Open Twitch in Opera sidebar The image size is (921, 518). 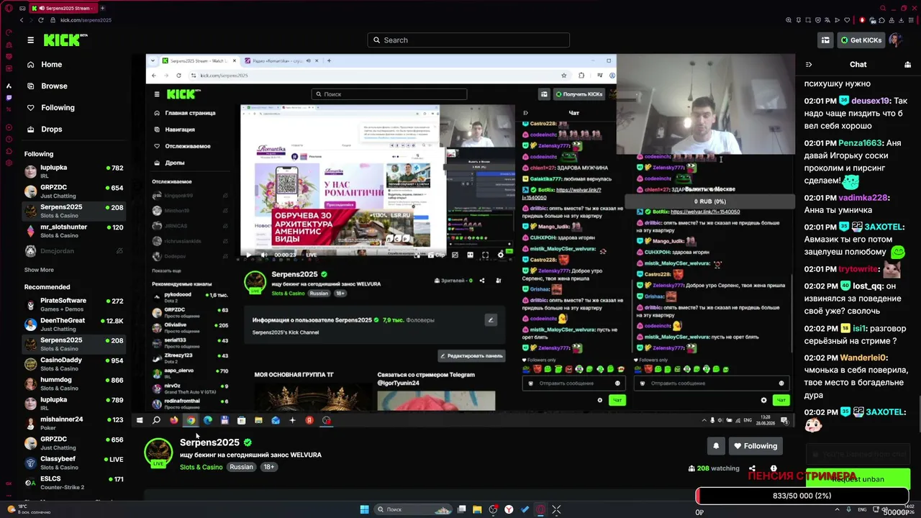click(9, 97)
